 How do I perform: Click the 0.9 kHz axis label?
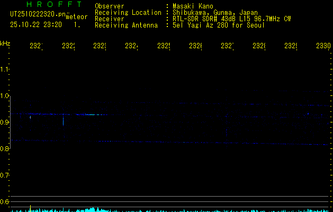click(x=5, y=122)
